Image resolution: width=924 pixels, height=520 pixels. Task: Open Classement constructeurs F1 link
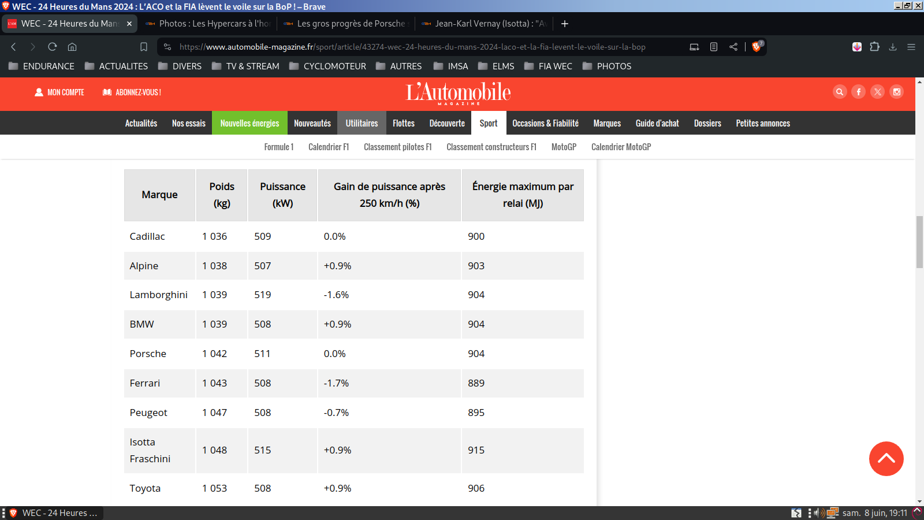point(491,147)
